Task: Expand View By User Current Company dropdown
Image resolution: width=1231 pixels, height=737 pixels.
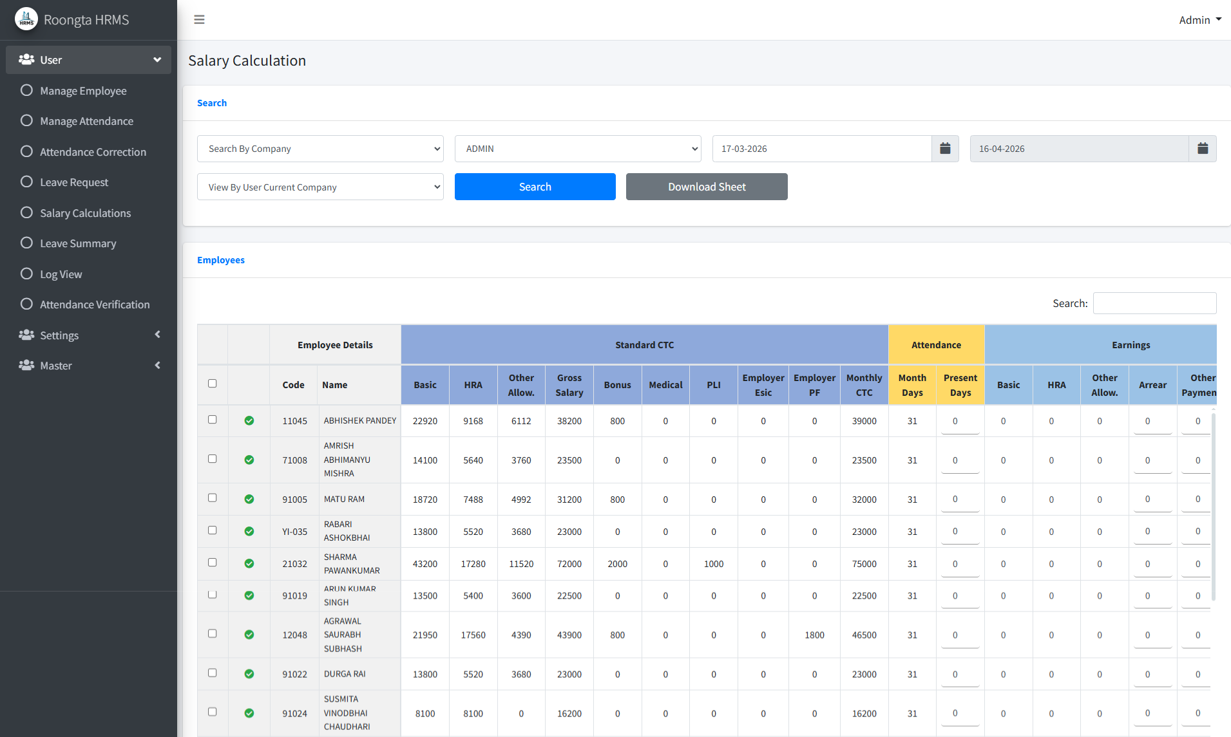Action: [320, 187]
